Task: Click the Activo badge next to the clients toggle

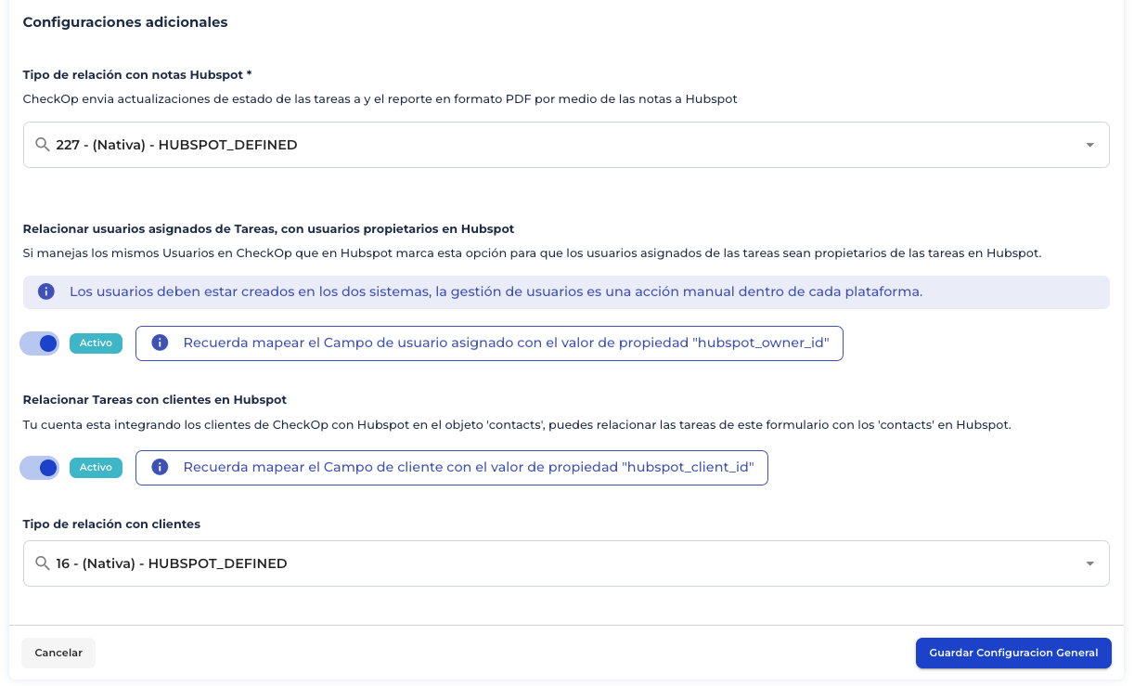Action: point(96,467)
